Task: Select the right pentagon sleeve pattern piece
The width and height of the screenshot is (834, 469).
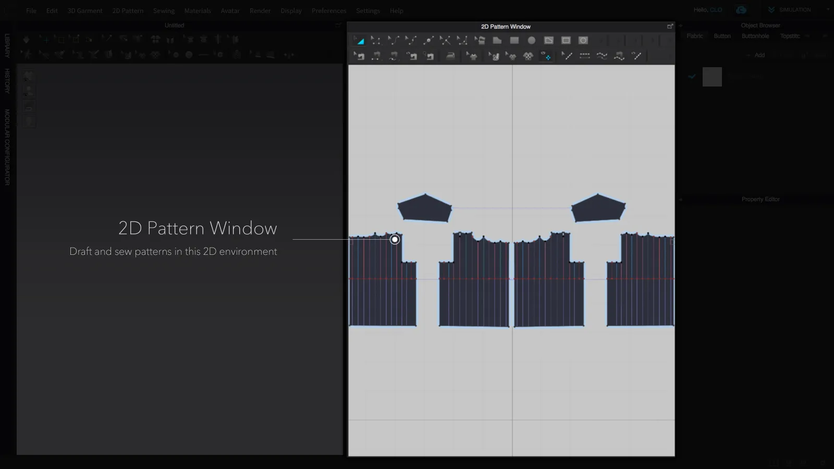Action: pos(598,208)
